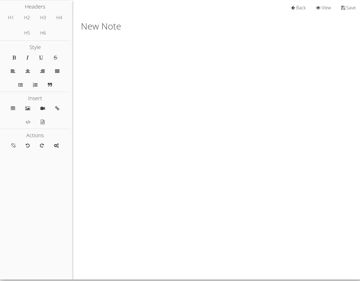
Task: Insert a hyperlink
Action: (x=57, y=108)
